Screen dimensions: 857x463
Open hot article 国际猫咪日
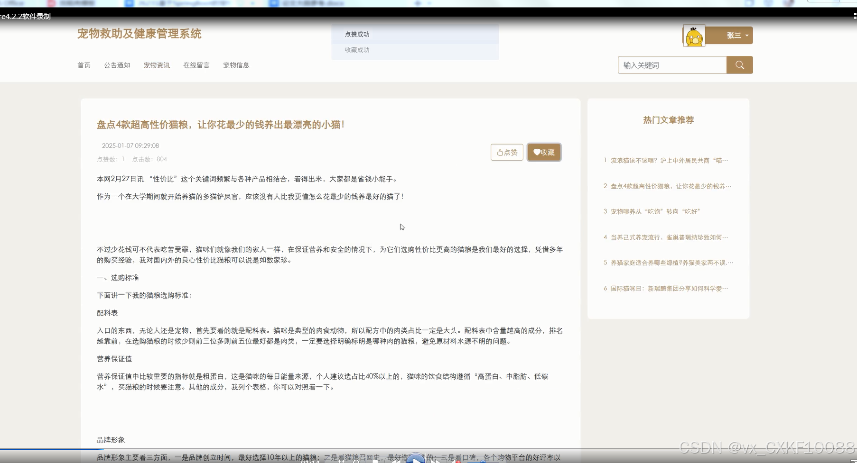tap(669, 288)
